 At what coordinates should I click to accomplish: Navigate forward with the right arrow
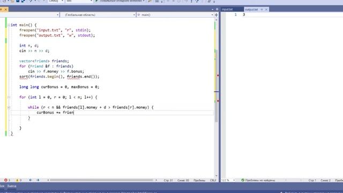[x=38, y=180]
